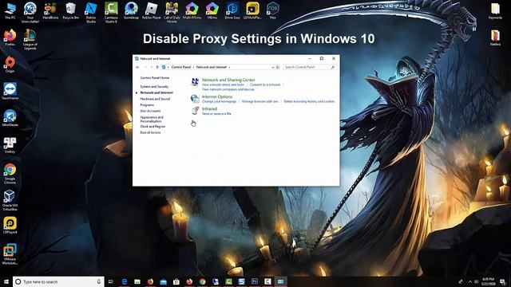
Task: Click View network computers and devices
Action: (228, 89)
